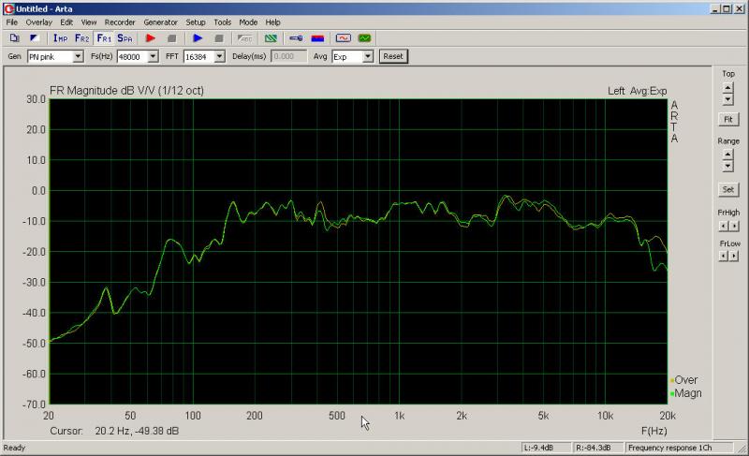Click the Delay(ms) input field
749x456 pixels.
pyautogui.click(x=288, y=56)
